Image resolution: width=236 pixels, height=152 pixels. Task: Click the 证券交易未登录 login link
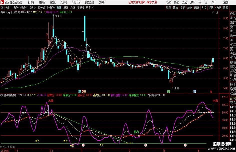pyautogui.click(x=137, y=2)
